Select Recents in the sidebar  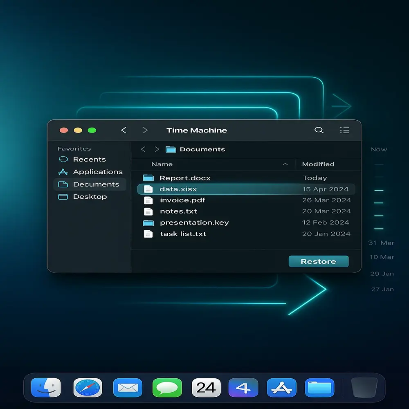(90, 160)
